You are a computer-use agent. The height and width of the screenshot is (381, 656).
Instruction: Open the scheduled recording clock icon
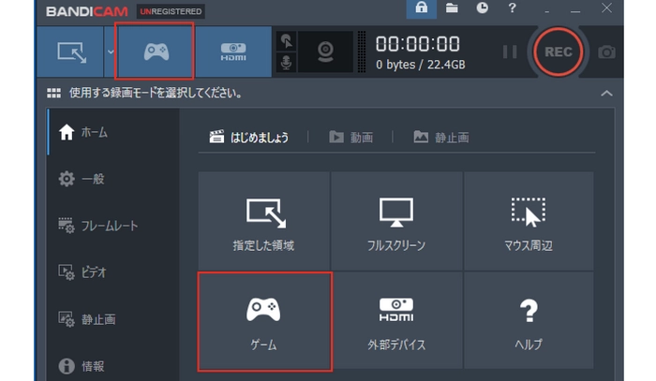482,7
